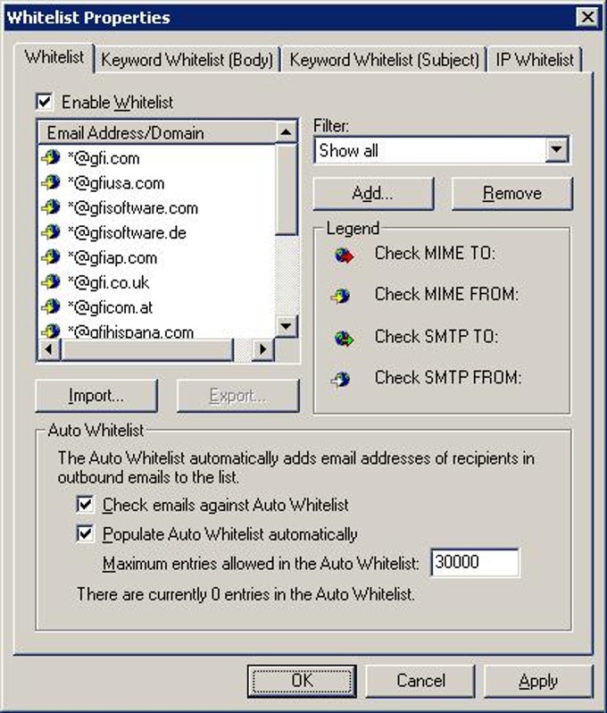
Task: Click the horizontal scrollbar thumb of the list
Action: click(146, 349)
